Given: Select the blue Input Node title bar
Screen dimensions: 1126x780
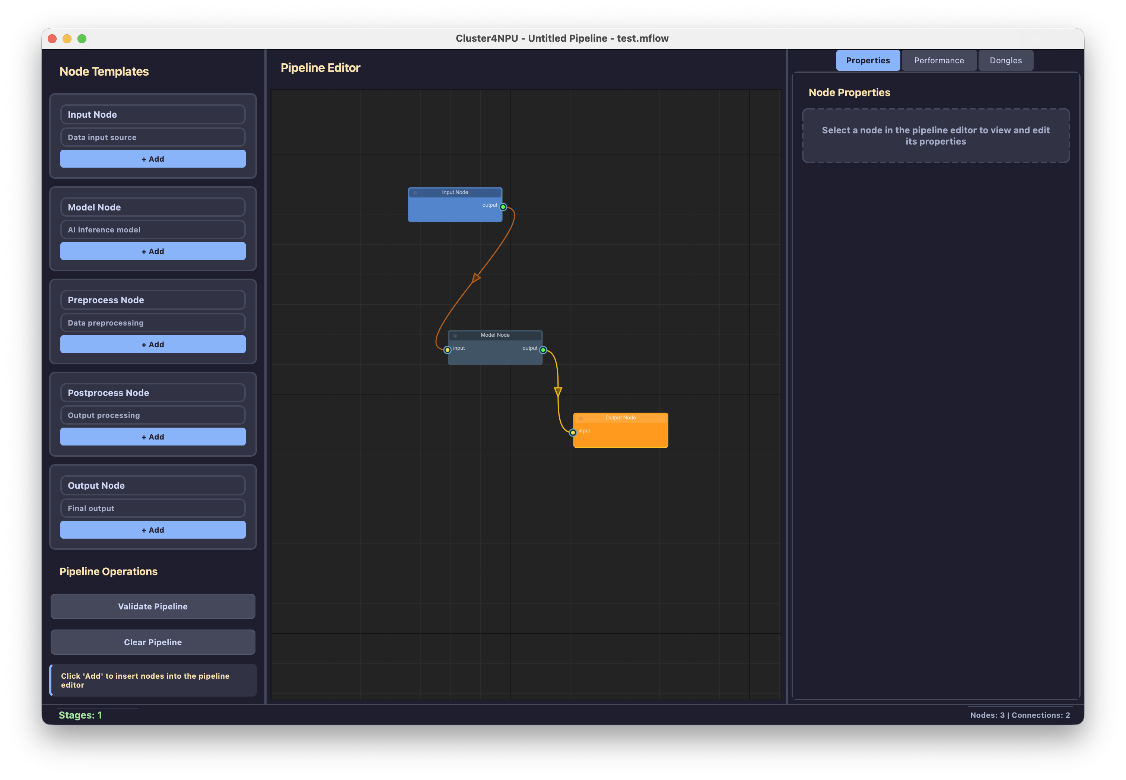Looking at the screenshot, I should click(x=455, y=193).
